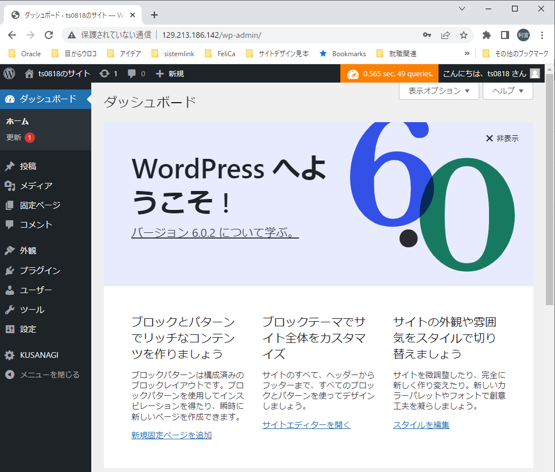Screen dimensions: 555x472
Task: Switch to the ダッシュボード browser tab
Action: pyautogui.click(x=72, y=15)
